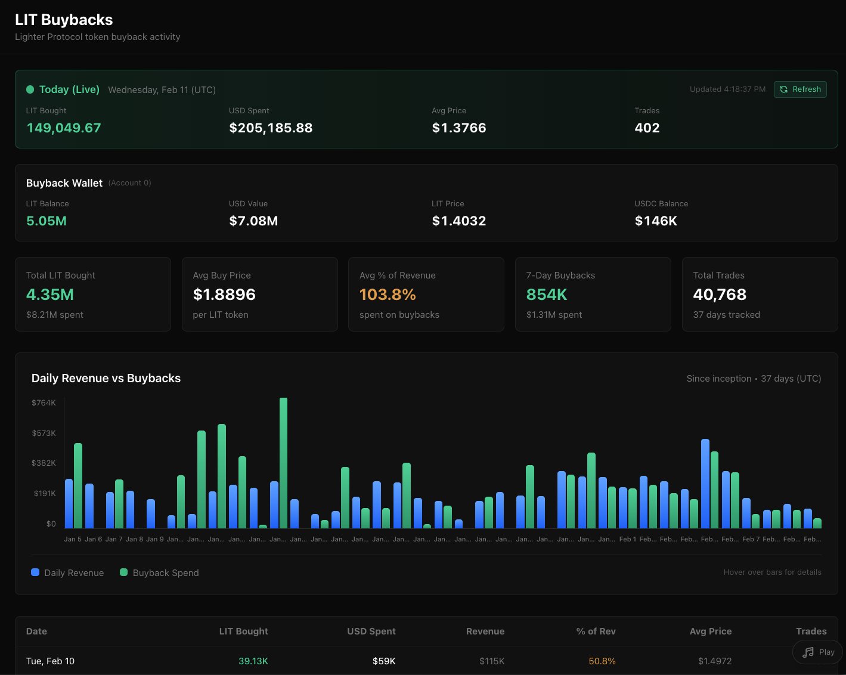
Task: Toggle the green Buyback Spend legend swatch
Action: coord(124,572)
